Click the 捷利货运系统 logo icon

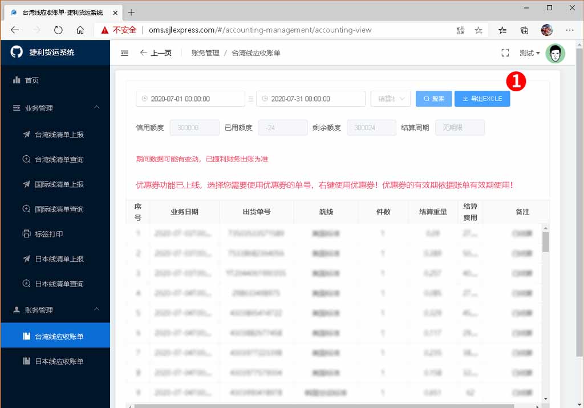pyautogui.click(x=17, y=52)
